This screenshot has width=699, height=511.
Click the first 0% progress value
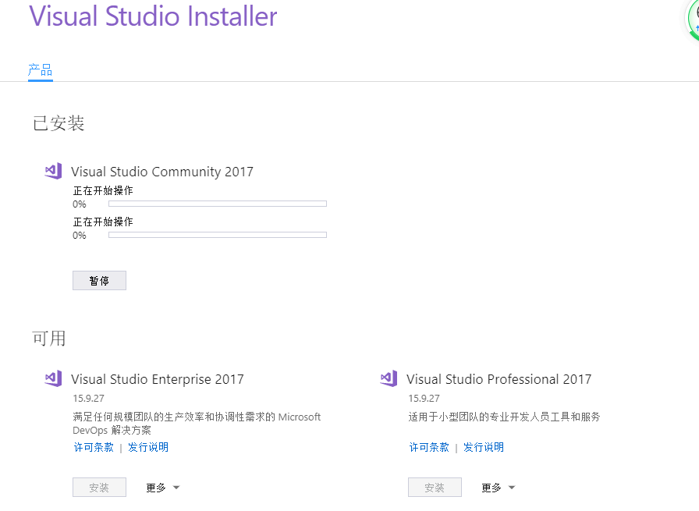tap(80, 204)
